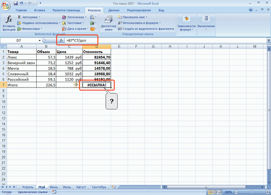Image resolution: width=271 pixels, height=195 pixels.
Task: Switch to Normal view in status bar
Action: [x=210, y=192]
